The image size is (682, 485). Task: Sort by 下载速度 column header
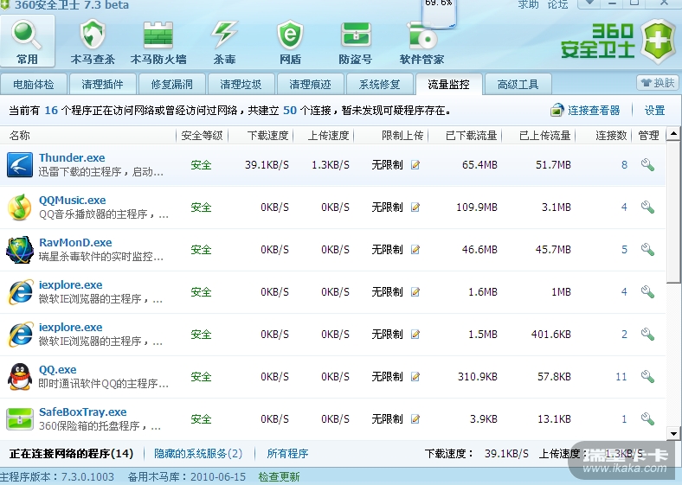pyautogui.click(x=267, y=136)
